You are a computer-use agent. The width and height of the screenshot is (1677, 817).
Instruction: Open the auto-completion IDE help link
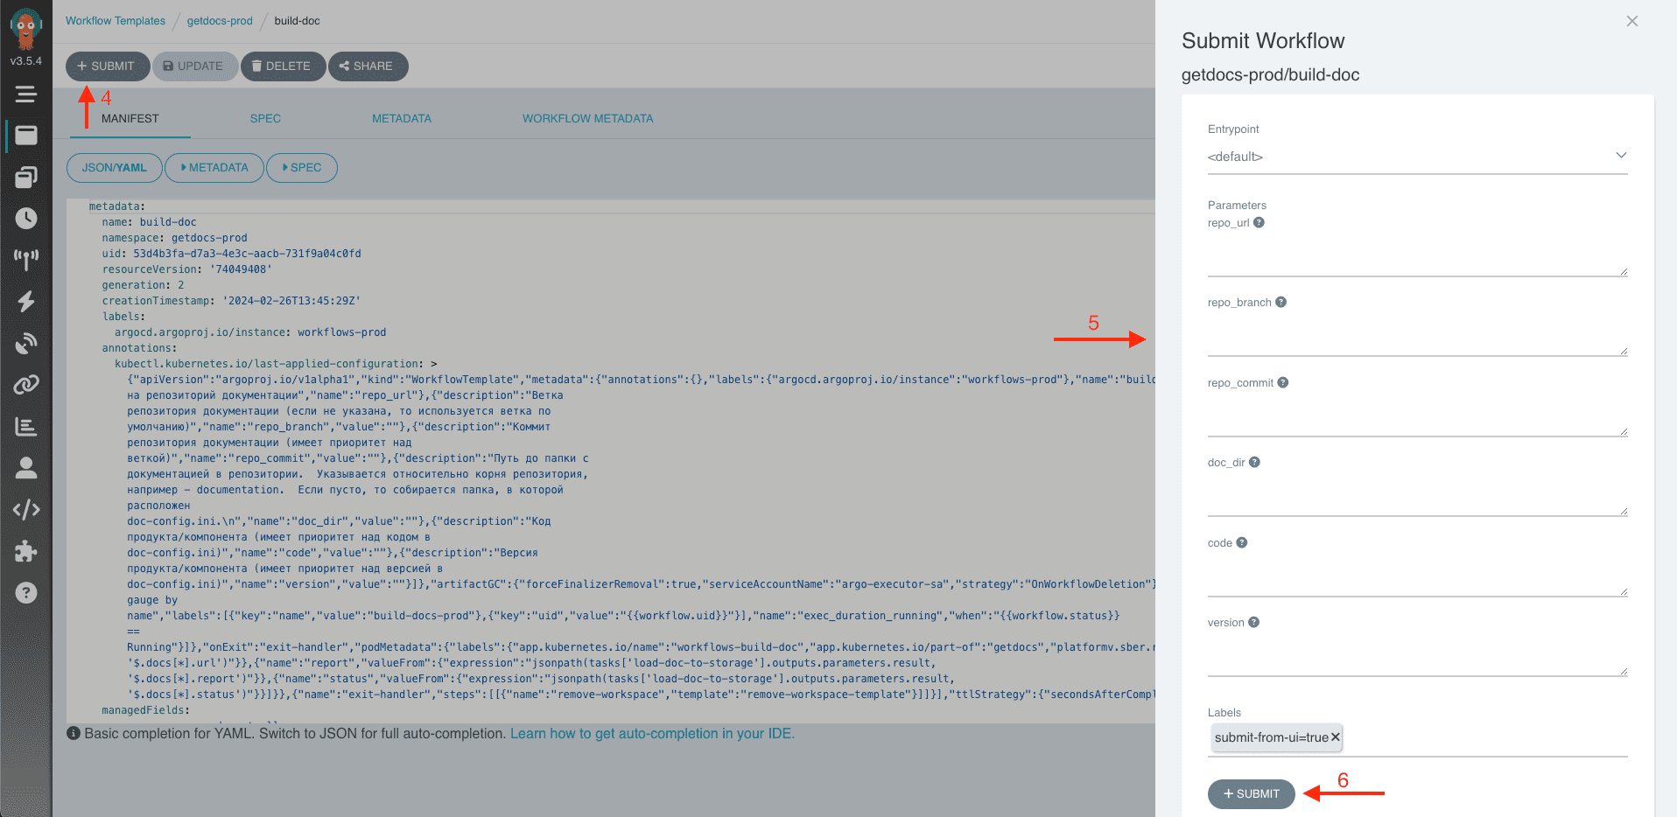pyautogui.click(x=651, y=733)
